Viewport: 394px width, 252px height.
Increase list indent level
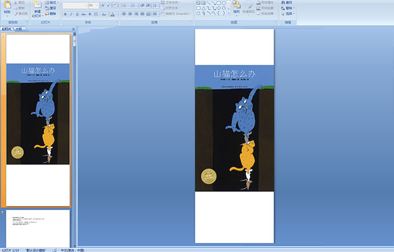pos(148,5)
